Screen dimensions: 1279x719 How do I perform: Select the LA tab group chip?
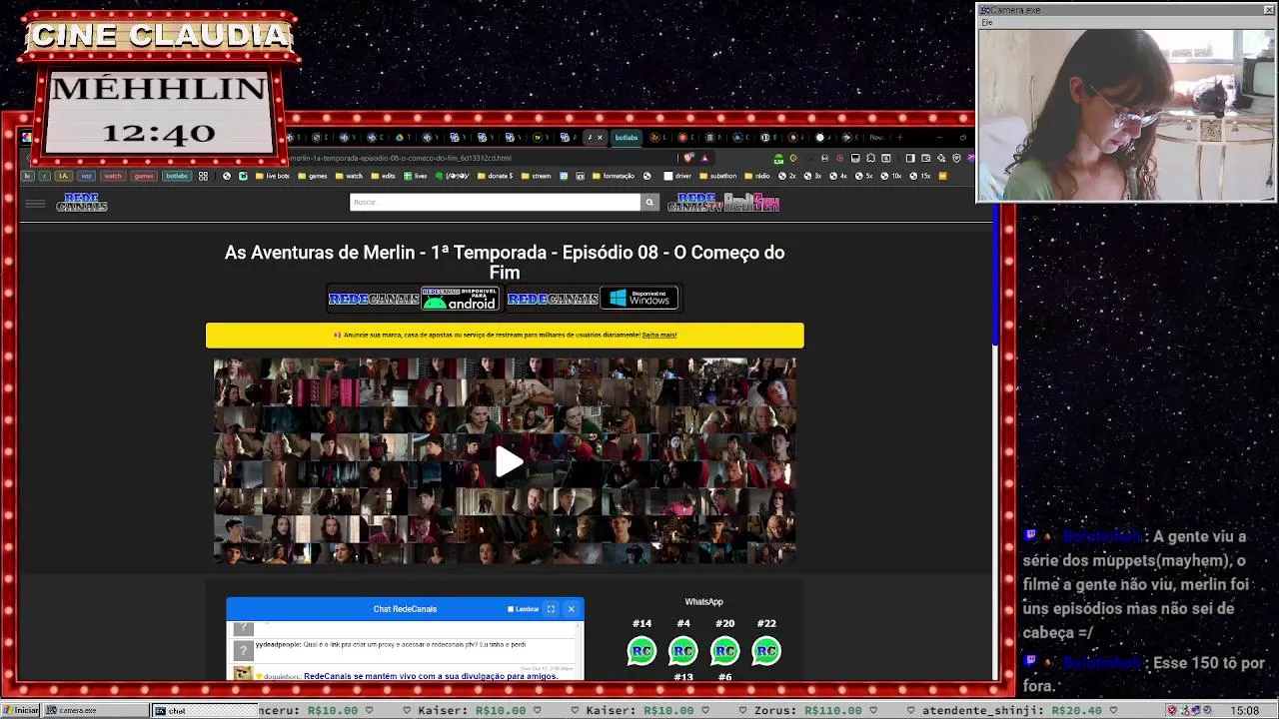tap(64, 176)
